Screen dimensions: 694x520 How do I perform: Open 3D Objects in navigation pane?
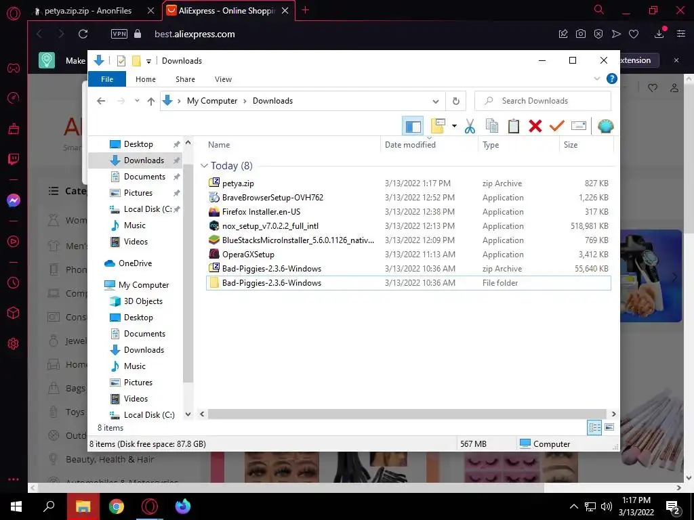[143, 301]
